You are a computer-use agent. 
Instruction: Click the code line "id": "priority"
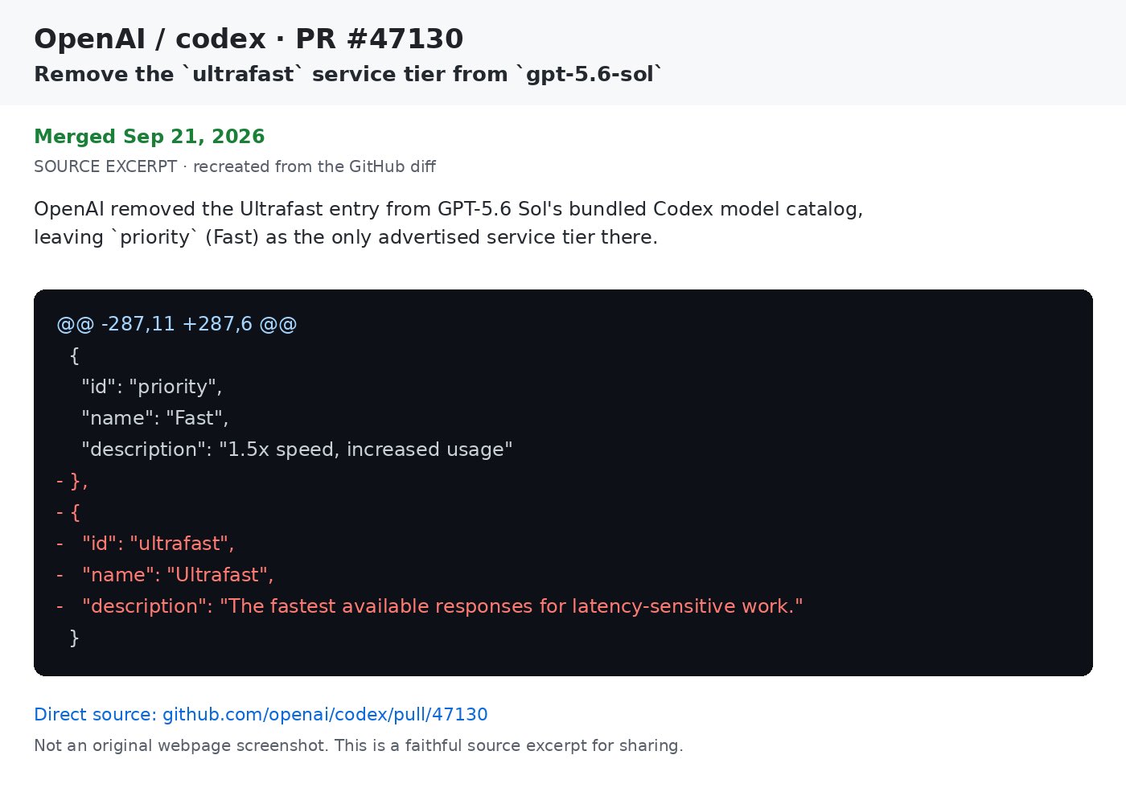[152, 387]
